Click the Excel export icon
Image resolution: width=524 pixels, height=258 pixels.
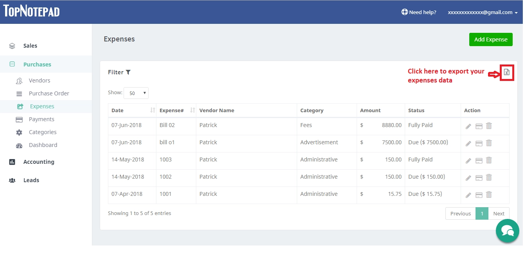point(507,72)
